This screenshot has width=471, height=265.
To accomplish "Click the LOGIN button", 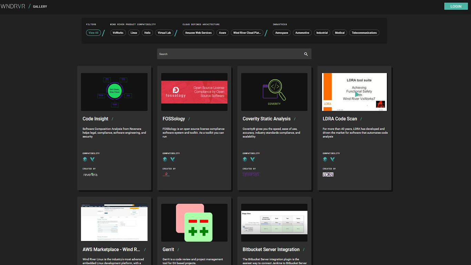I will point(456,6).
